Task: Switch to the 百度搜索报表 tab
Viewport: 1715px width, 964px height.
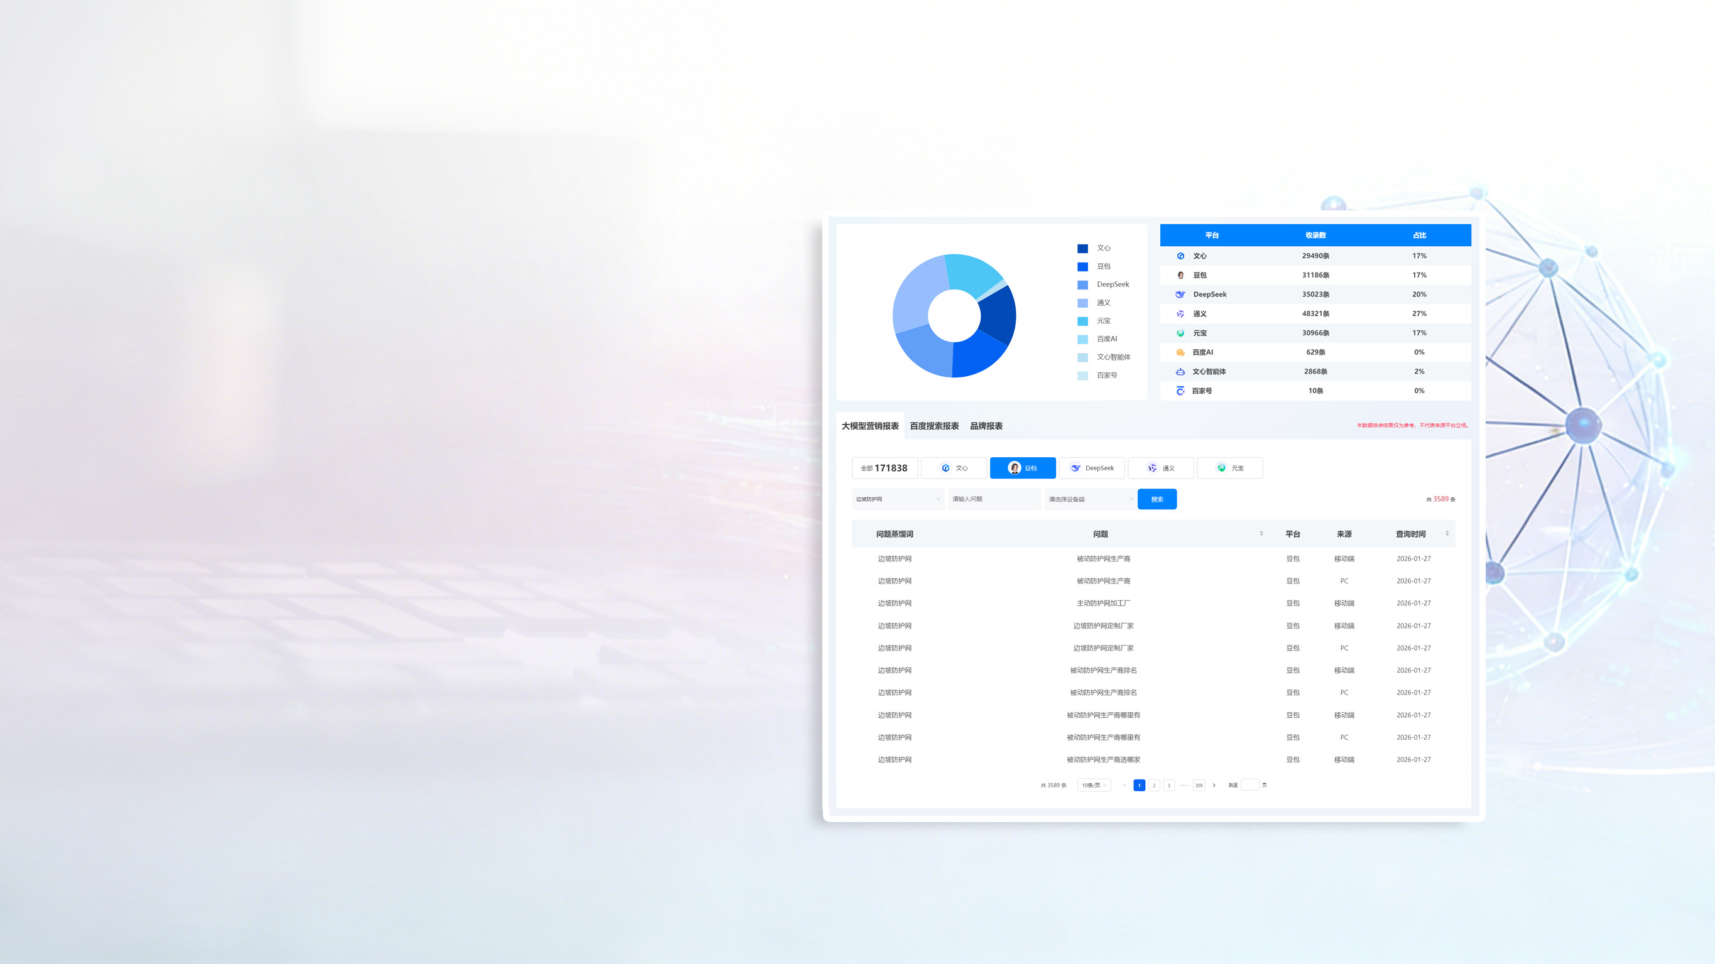Action: click(934, 426)
